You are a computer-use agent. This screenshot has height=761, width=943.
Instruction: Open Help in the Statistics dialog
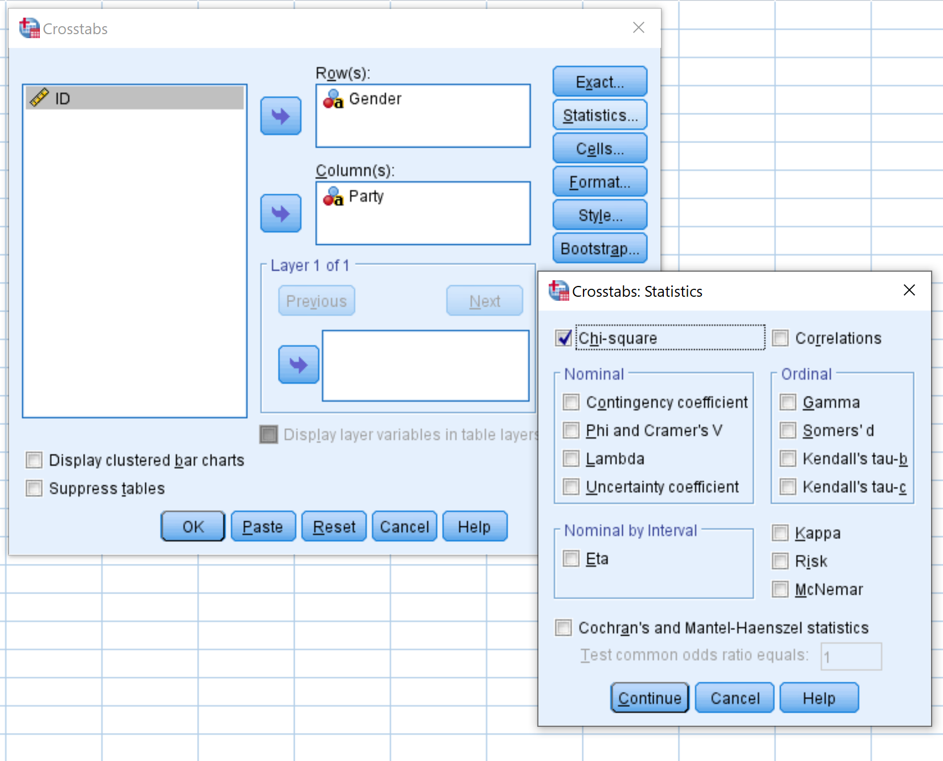click(x=819, y=698)
